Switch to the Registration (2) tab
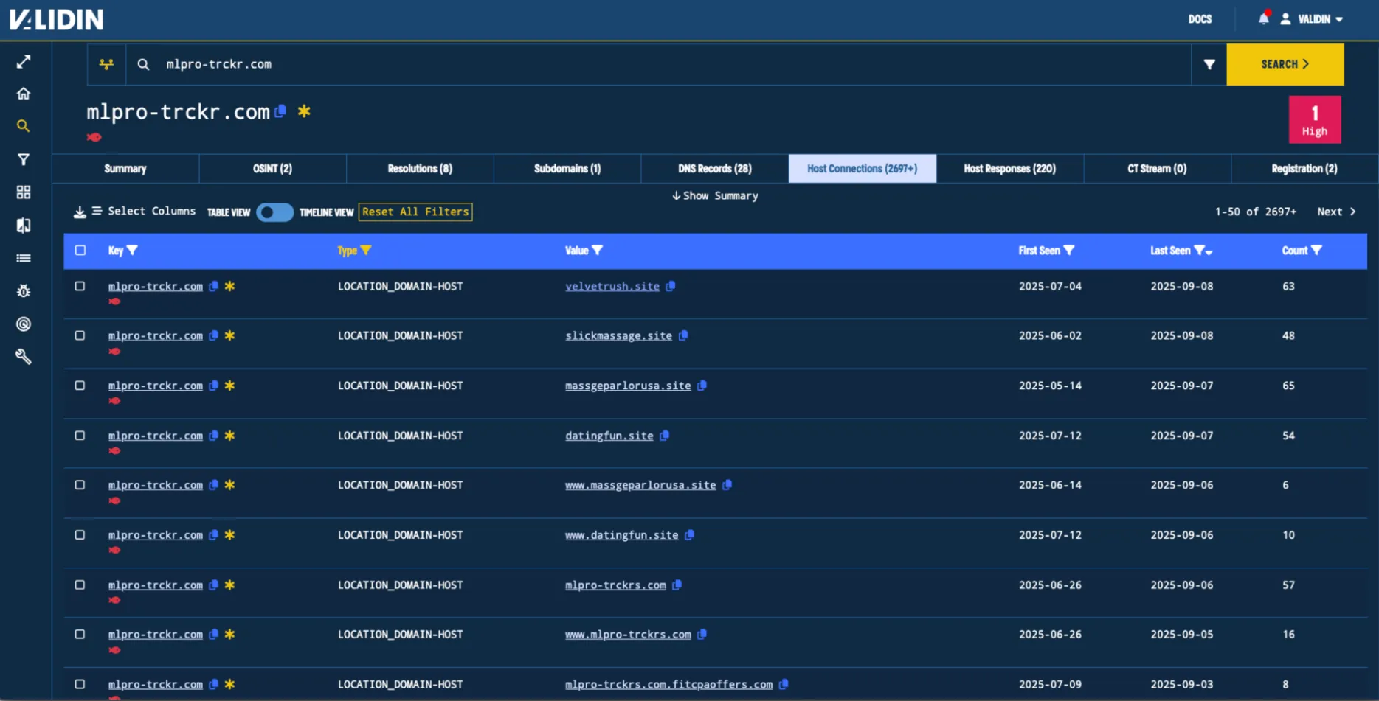Viewport: 1379px width, 701px height. click(x=1304, y=169)
